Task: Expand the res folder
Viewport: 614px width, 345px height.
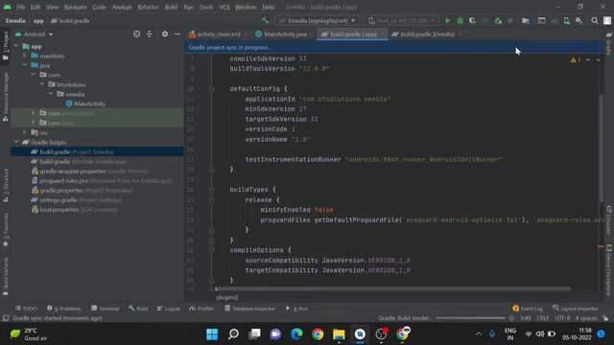Action: click(x=25, y=132)
